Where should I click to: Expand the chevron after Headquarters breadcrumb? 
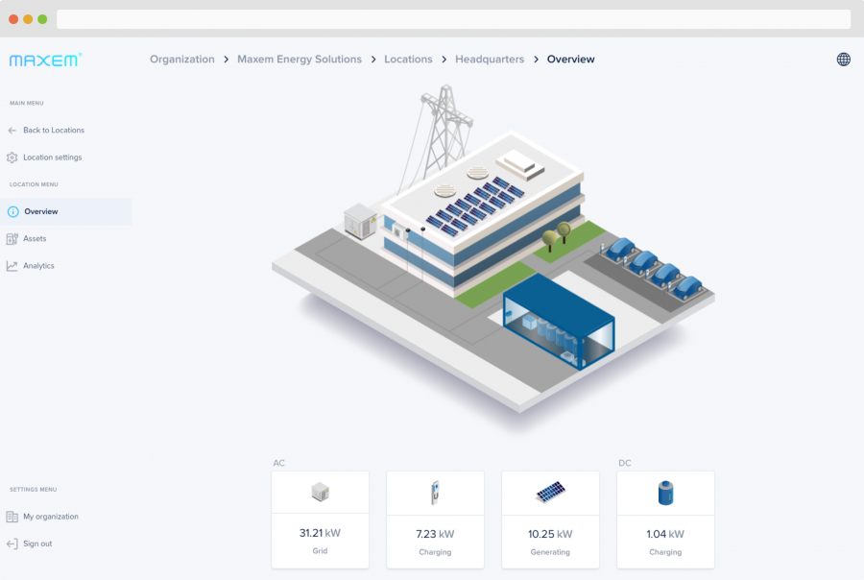pyautogui.click(x=535, y=59)
